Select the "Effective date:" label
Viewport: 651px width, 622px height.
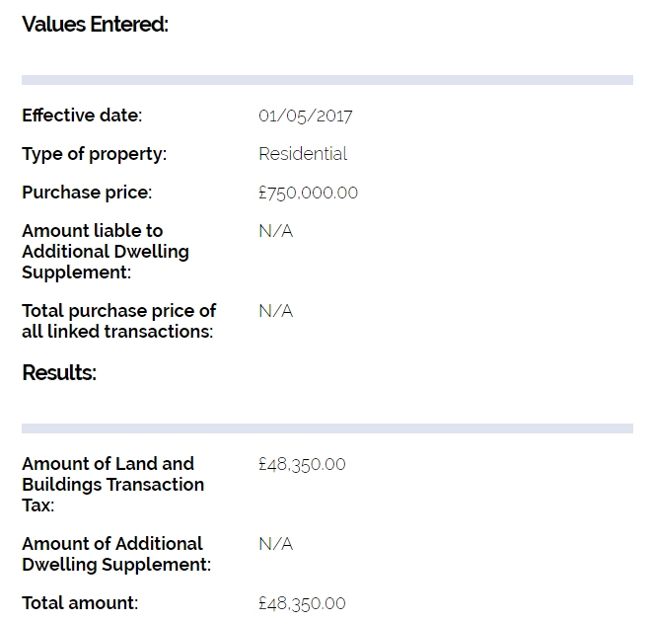pyautogui.click(x=82, y=116)
